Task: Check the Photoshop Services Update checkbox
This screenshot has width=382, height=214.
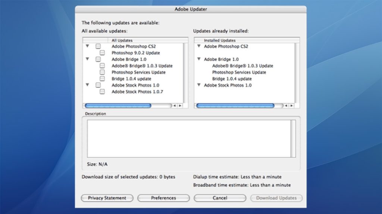Action: [x=102, y=72]
